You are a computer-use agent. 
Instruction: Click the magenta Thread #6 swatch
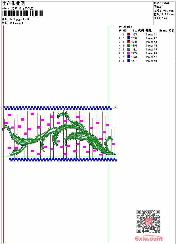pos(129,53)
